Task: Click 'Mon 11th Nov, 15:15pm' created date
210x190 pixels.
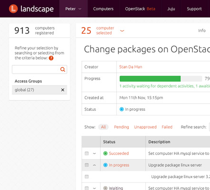Action: (141, 98)
